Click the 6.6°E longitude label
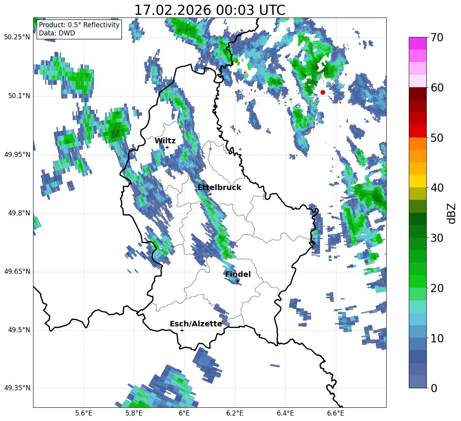Screen dimensions: 461x421 [x=336, y=413]
